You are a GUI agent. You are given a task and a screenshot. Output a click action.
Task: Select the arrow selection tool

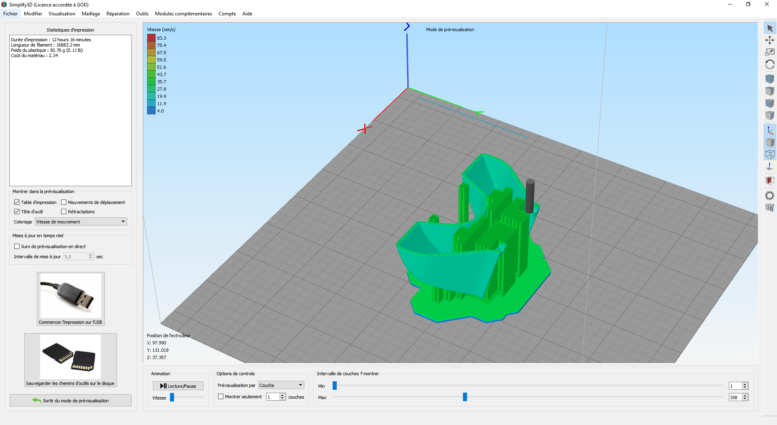tap(770, 28)
